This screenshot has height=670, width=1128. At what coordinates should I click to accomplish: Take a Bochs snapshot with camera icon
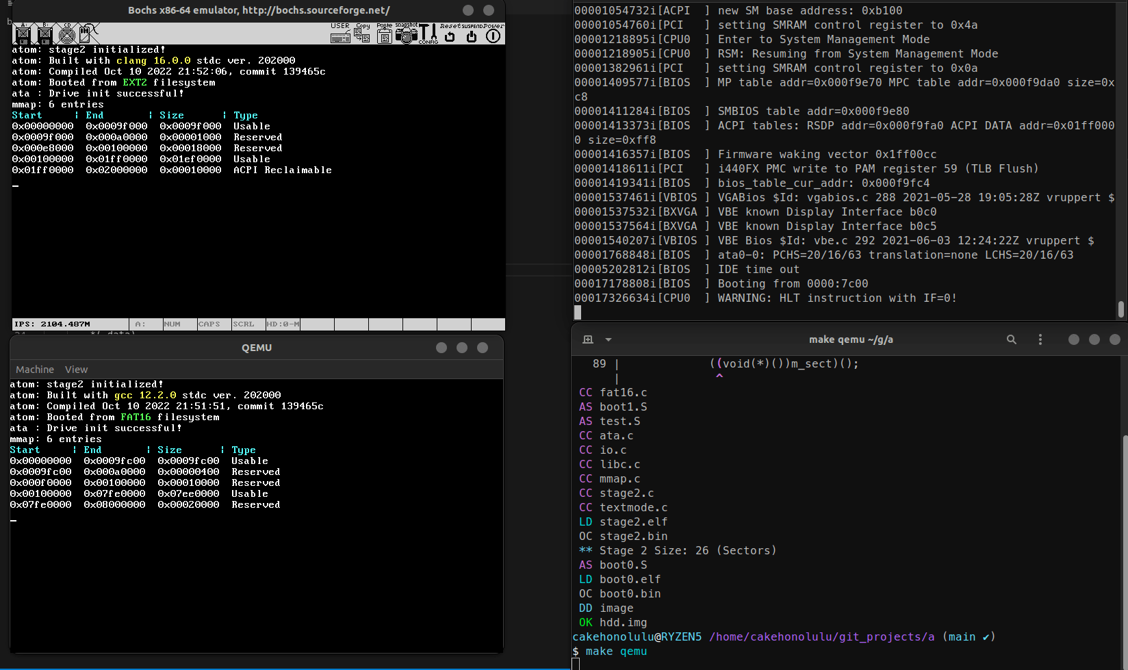click(406, 33)
